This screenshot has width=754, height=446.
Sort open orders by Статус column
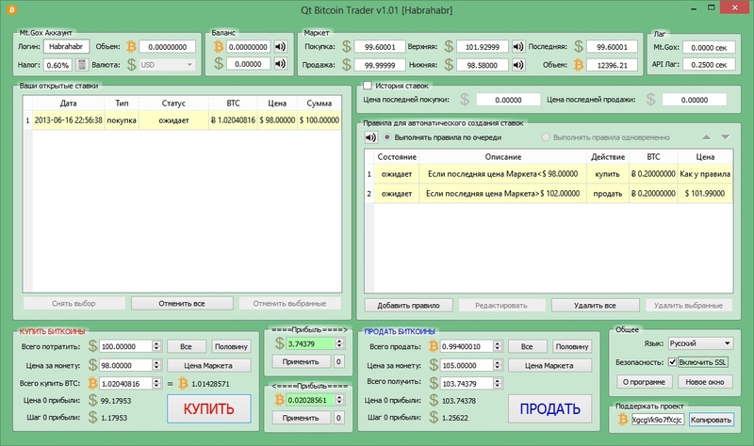173,104
